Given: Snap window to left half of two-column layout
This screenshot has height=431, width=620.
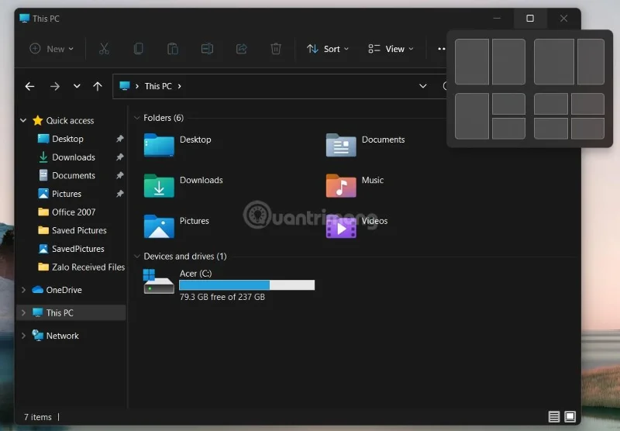Looking at the screenshot, I should click(472, 62).
